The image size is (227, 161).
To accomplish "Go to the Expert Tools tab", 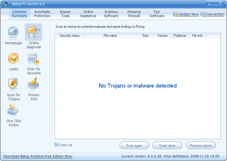I will 65,14.
